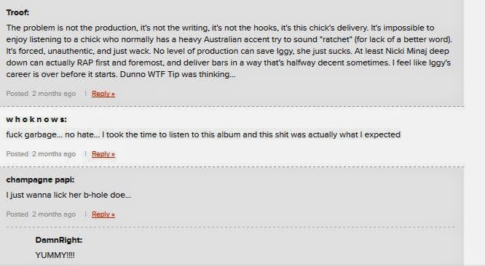The image size is (485, 266).
Task: Click the white margin right of comments
Action: pos(475,133)
